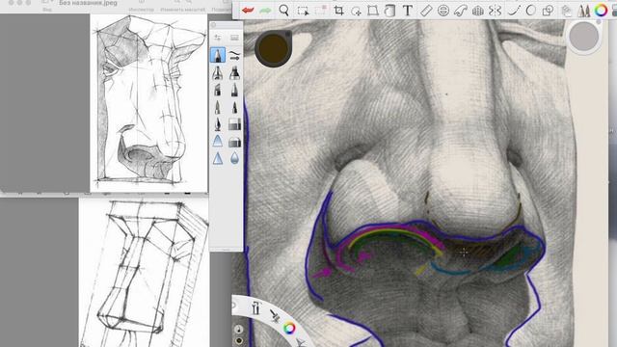Viewport: 617px width, 347px height.
Task: Select the upper blue triangle eraser
Action: pos(218,142)
